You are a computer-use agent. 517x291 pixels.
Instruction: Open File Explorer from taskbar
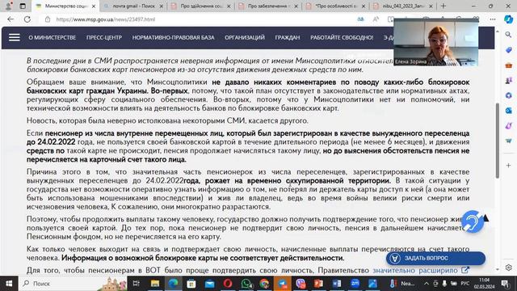155,284
